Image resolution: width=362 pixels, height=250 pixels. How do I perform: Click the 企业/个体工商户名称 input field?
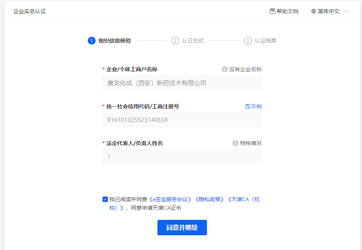click(182, 83)
